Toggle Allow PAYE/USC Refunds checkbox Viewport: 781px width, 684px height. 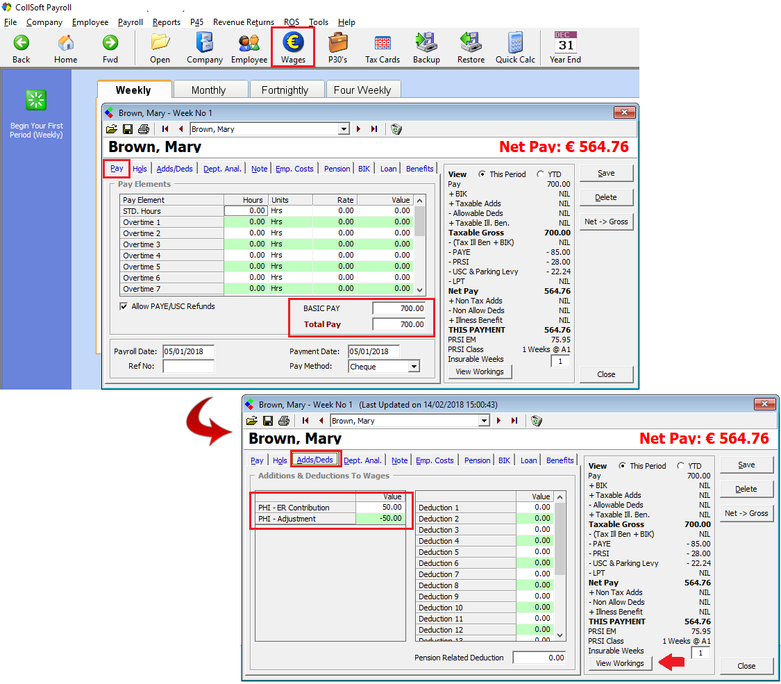124,306
